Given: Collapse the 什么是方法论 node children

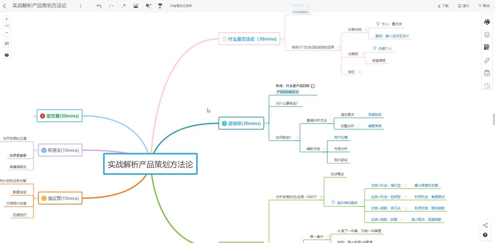Looking at the screenshot, I should tap(282, 39).
